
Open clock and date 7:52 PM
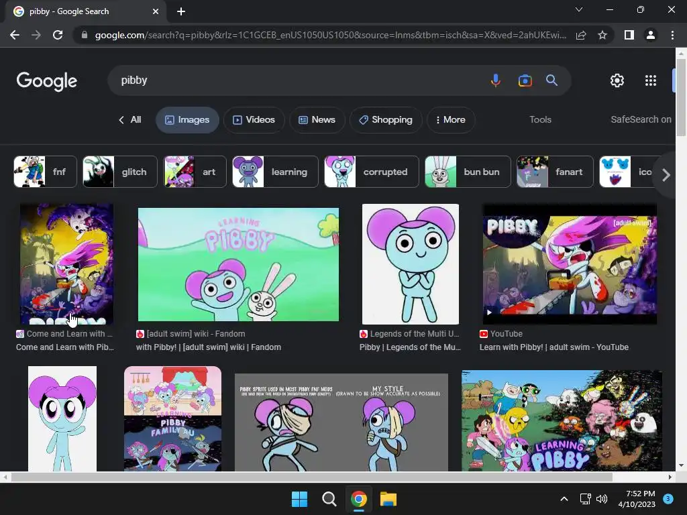(x=637, y=499)
